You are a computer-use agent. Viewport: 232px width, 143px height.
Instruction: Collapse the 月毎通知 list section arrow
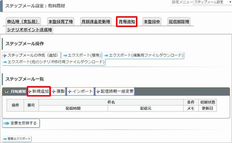(7, 91)
